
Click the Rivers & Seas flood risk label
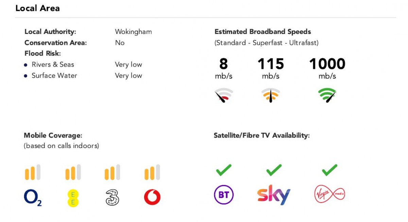[53, 64]
